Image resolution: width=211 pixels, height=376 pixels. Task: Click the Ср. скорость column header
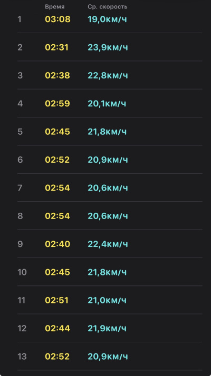point(108,7)
